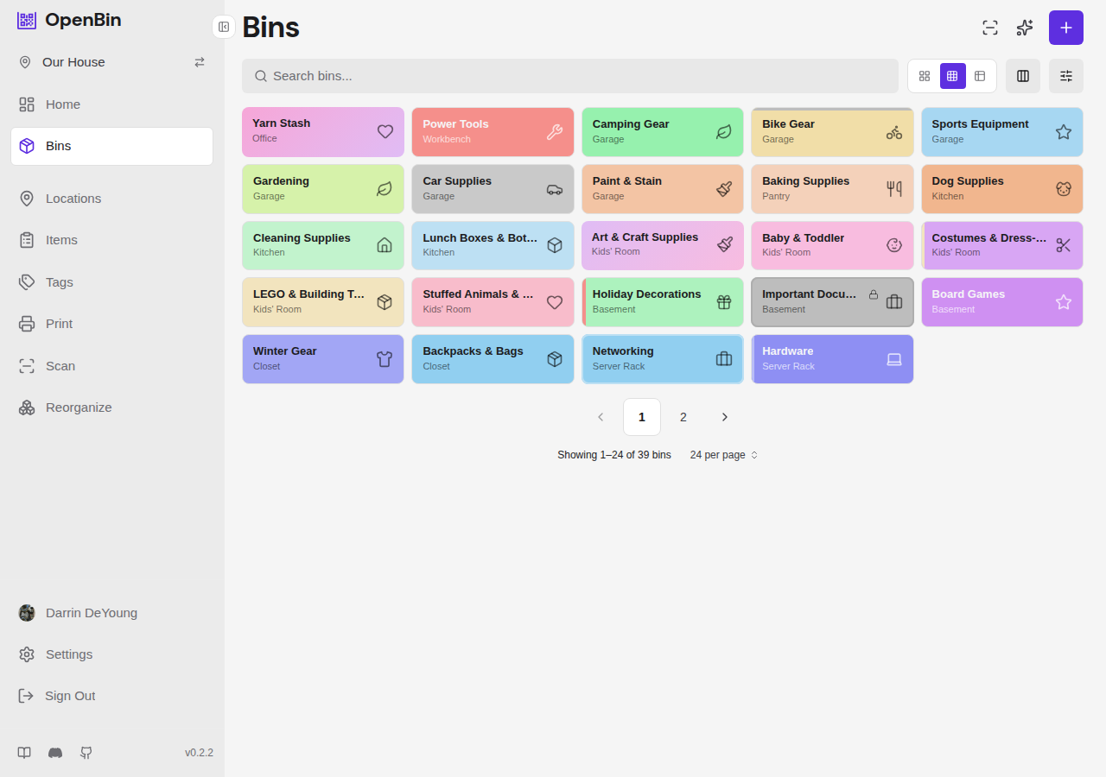Go to next page with right chevron
Image resolution: width=1106 pixels, height=777 pixels.
point(725,417)
